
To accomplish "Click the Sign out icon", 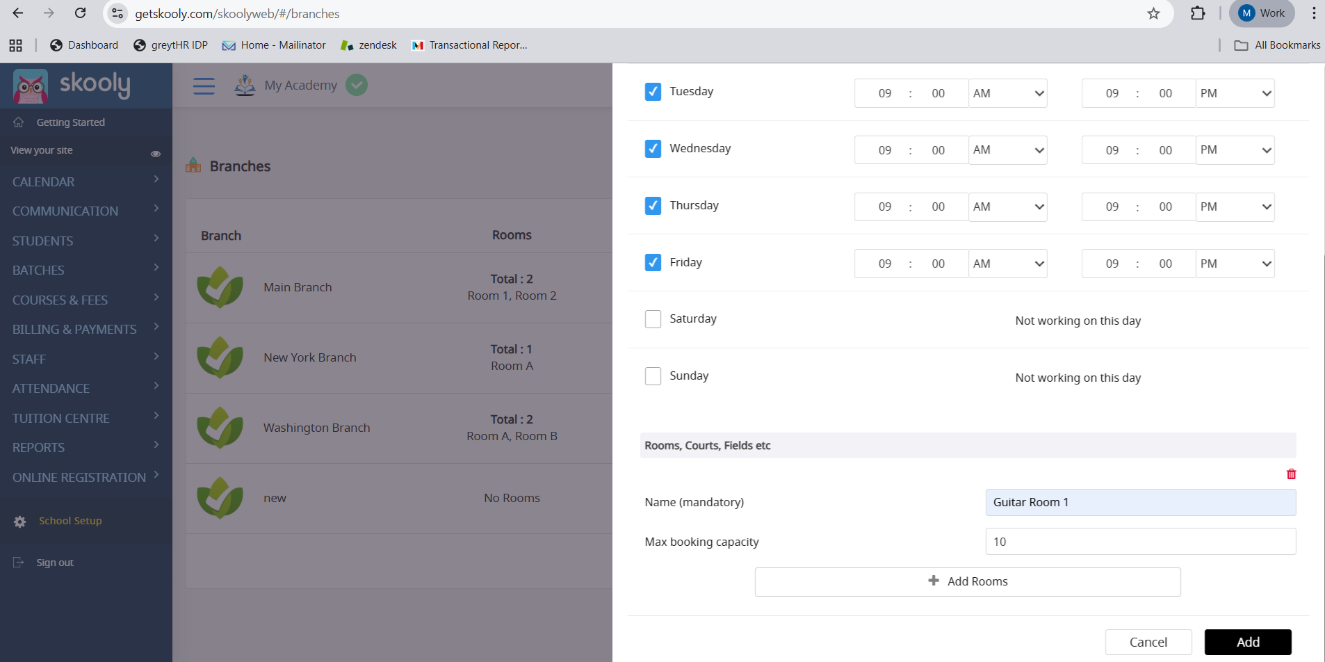I will (19, 563).
